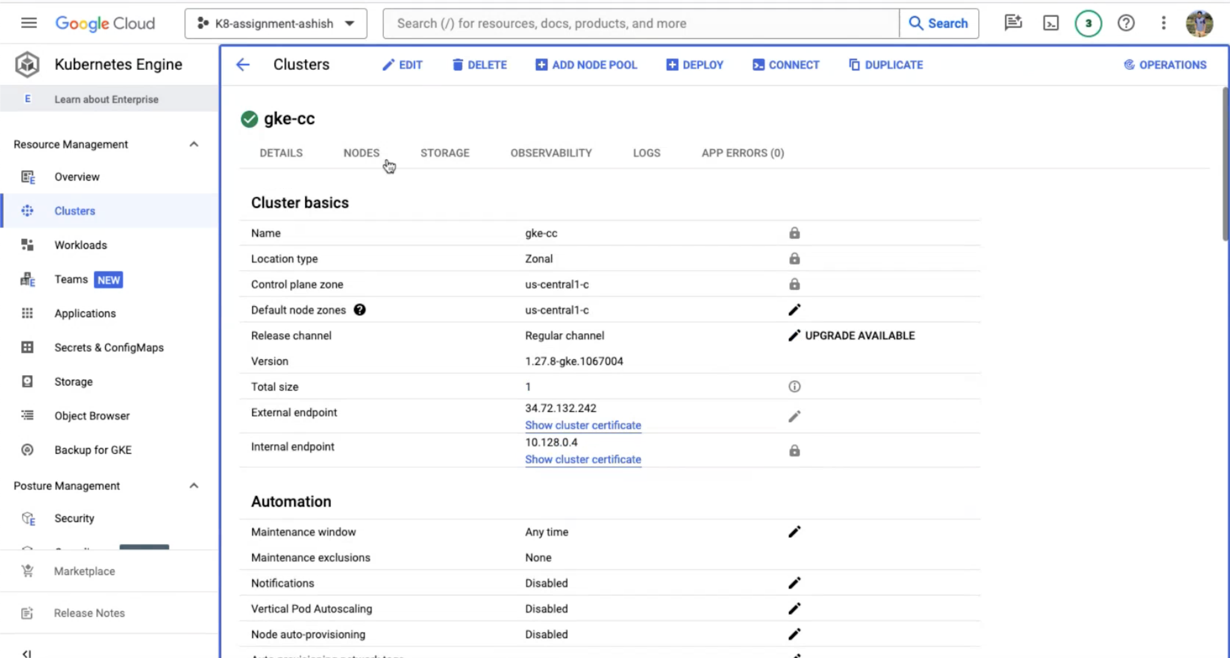Open the notifications badge showing 3
The image size is (1230, 658).
click(1088, 23)
